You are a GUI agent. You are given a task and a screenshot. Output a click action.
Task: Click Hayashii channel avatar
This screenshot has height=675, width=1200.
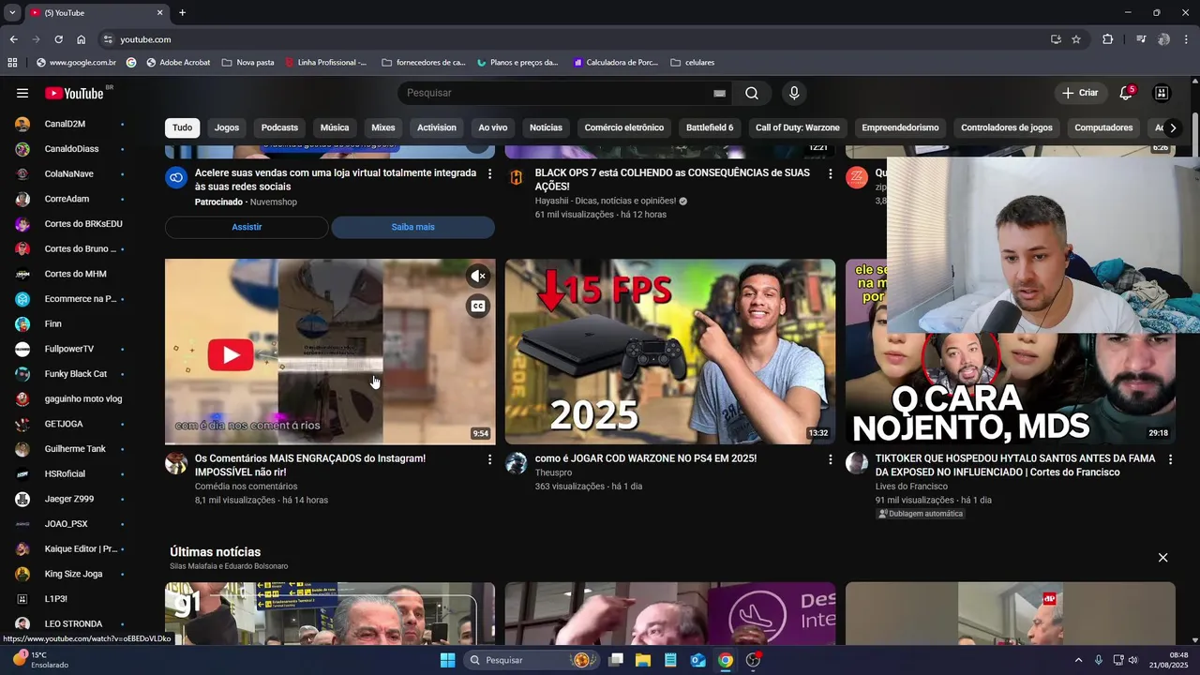pyautogui.click(x=517, y=177)
